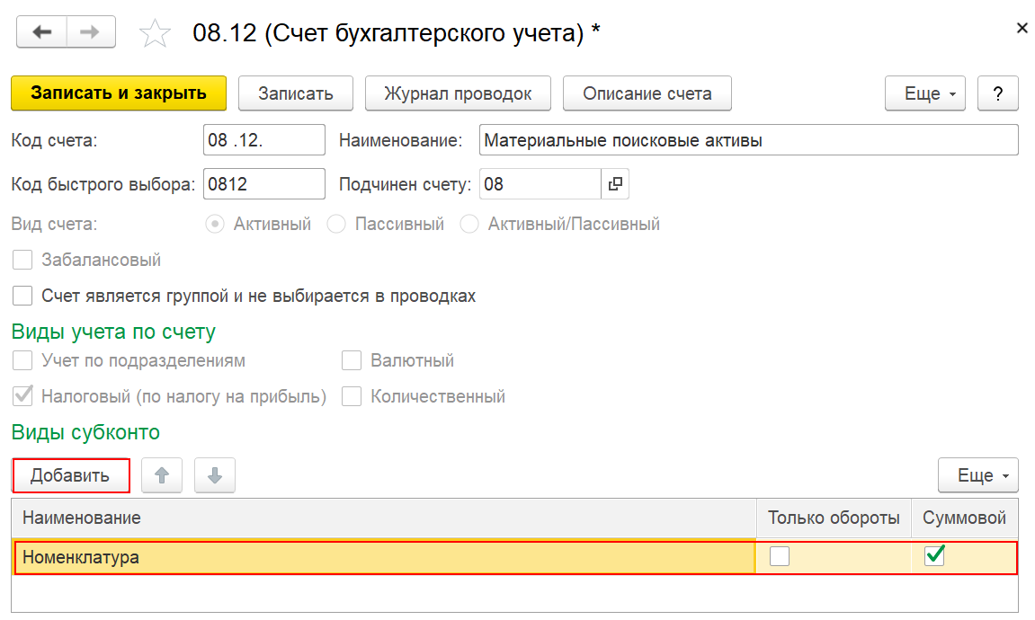Screen dimensions: 1035x620
Task: Open the parent account 08 link icon
Action: (615, 184)
